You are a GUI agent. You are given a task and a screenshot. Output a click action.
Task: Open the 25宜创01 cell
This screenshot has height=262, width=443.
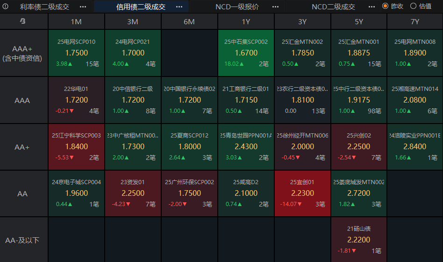(302, 193)
